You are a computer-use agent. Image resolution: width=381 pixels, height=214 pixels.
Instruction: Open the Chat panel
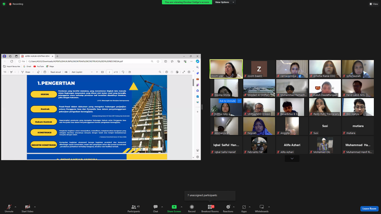pyautogui.click(x=155, y=208)
